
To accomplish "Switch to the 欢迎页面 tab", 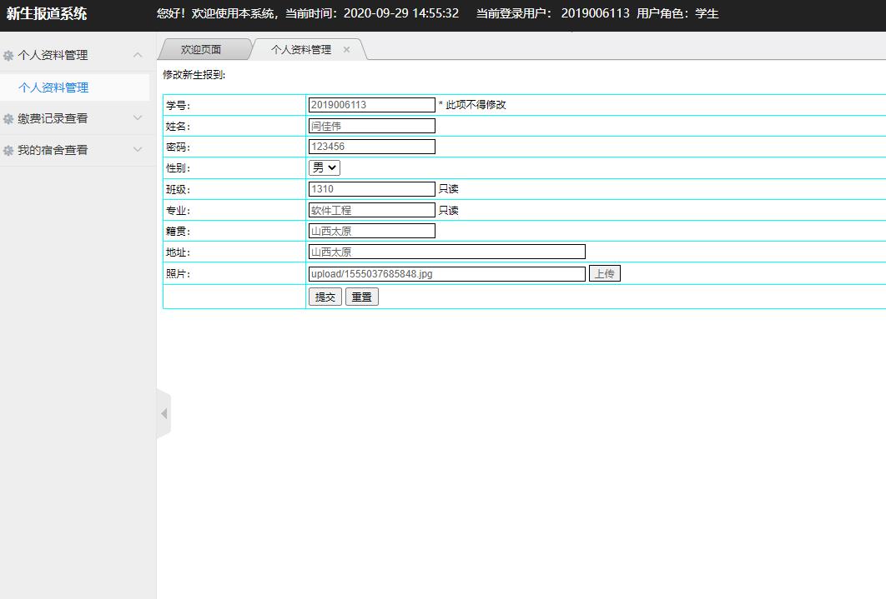I will tap(203, 49).
